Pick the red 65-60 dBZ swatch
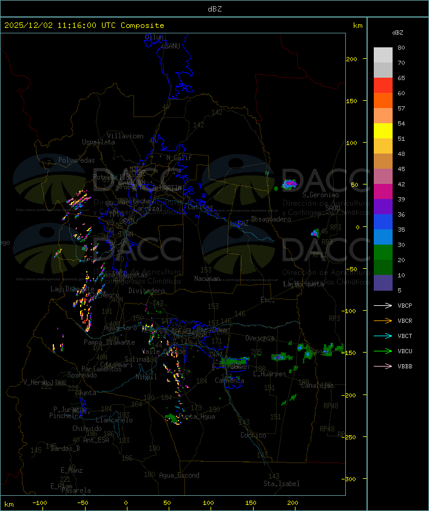Viewport: 429px width, 511px height. pos(383,86)
